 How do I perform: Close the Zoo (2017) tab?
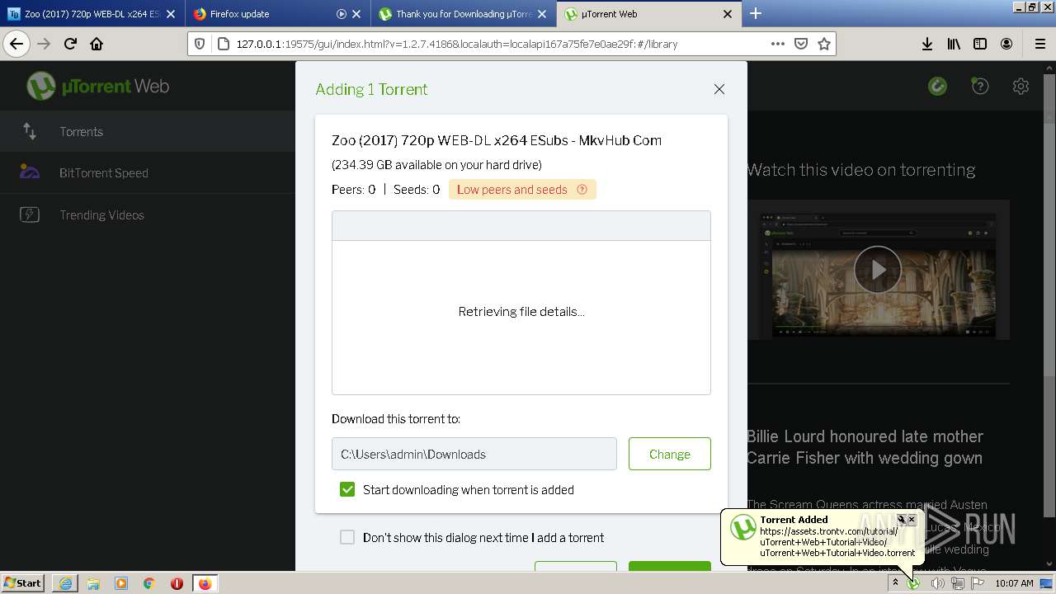171,14
